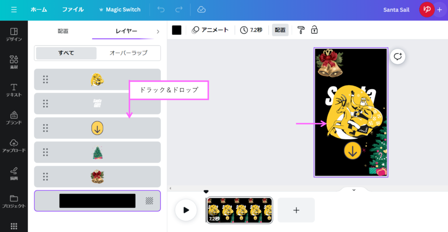This screenshot has height=232, width=448.
Task: Expand more tabs with right chevron
Action: (x=158, y=31)
